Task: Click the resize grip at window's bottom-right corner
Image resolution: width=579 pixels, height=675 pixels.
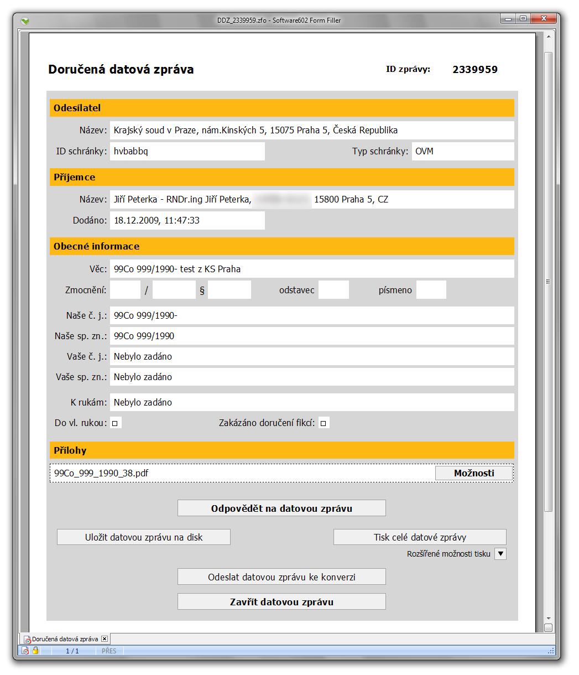Action: tap(550, 651)
